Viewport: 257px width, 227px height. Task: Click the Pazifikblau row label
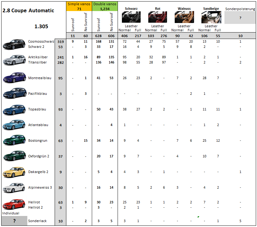[37, 94]
